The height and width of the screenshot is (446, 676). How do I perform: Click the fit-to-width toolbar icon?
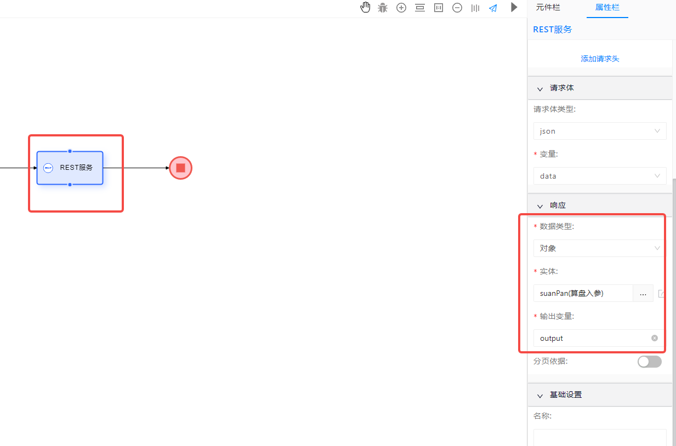coord(420,8)
